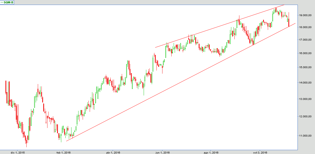Select the lower red ascending trendline
The width and height of the screenshot is (315, 154).
[x=181, y=82]
